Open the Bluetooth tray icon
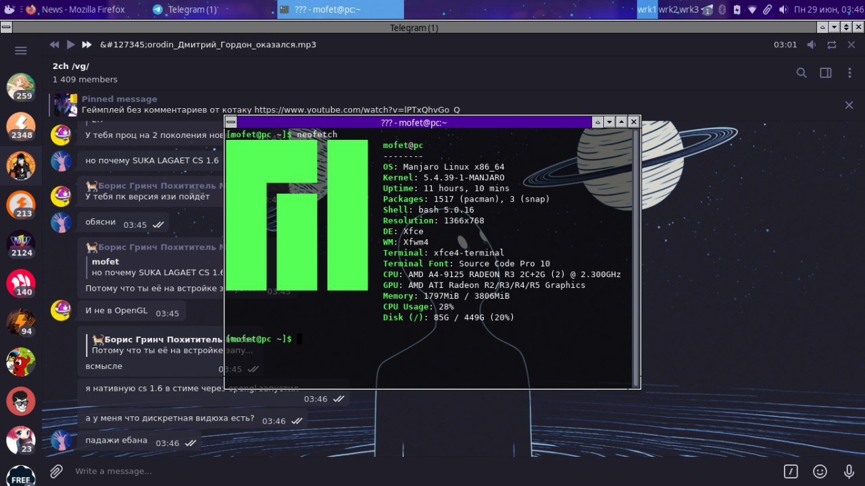The image size is (865, 486). pyautogui.click(x=722, y=9)
